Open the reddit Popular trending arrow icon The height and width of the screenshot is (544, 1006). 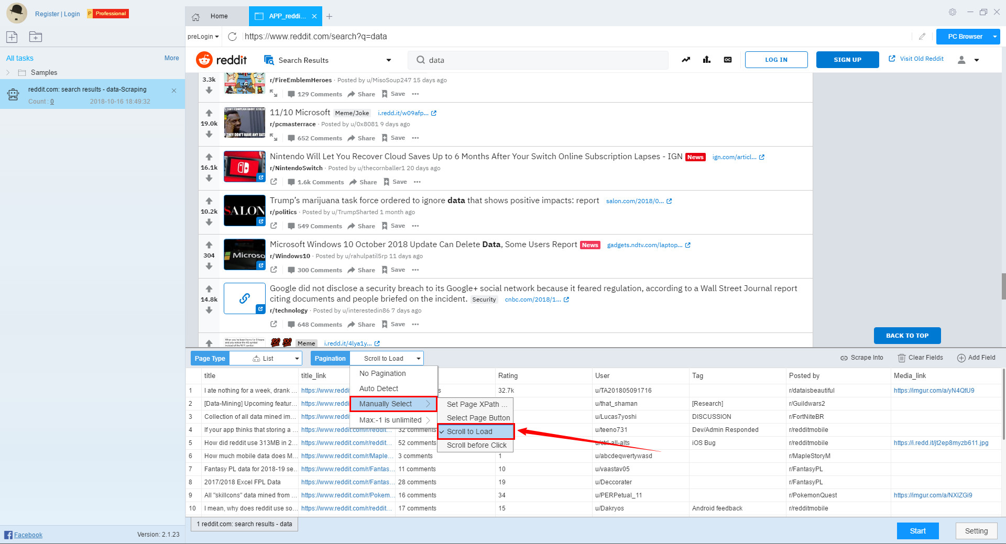(686, 60)
